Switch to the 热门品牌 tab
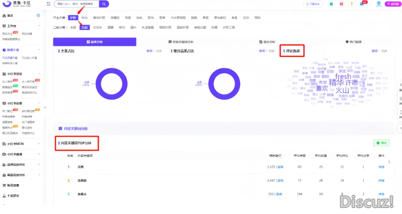Screen dimensions: 402x214 353,42
